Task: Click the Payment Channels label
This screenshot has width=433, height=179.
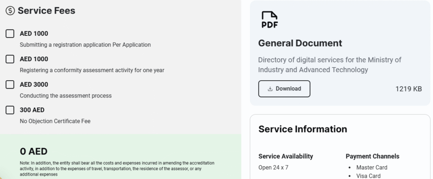Action: (x=372, y=156)
